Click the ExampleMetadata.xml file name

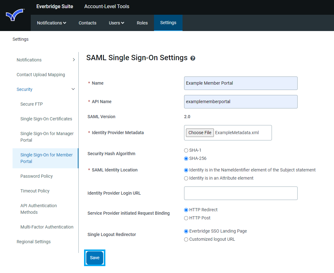pyautogui.click(x=237, y=133)
